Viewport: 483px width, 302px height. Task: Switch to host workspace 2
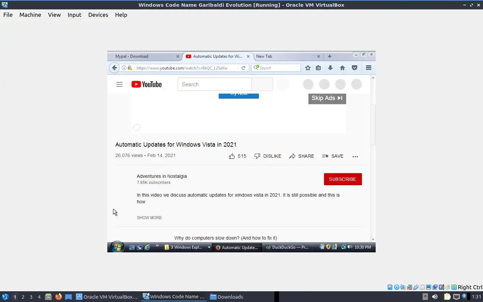pyautogui.click(x=23, y=297)
